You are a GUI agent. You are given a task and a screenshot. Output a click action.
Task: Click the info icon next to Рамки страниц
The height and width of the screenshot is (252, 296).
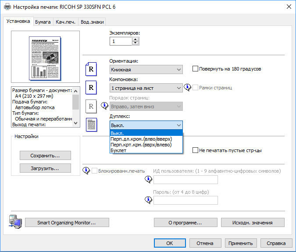[188, 88]
